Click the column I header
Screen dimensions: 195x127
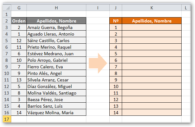pos(97,7)
